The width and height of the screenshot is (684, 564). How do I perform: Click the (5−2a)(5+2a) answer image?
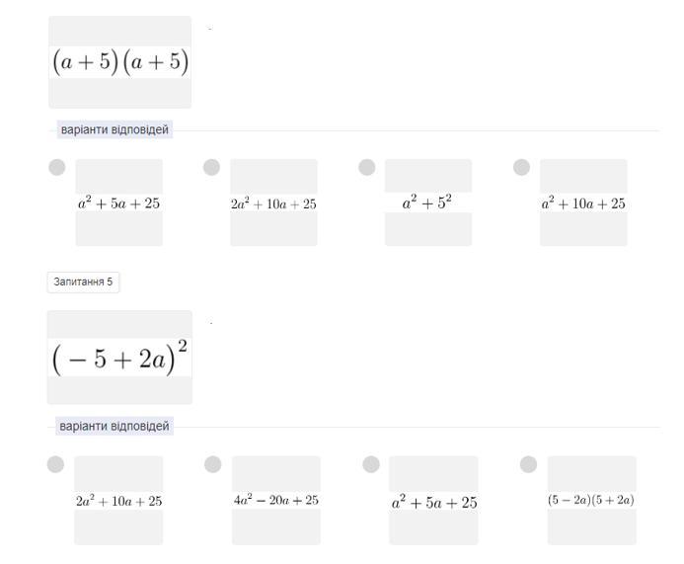click(591, 500)
